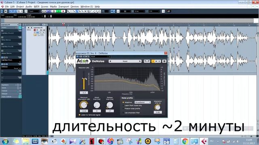Image resolution: width=259 pixels, height=145 pixels.
Task: Open the Audio menu
Action: (x=29, y=6)
